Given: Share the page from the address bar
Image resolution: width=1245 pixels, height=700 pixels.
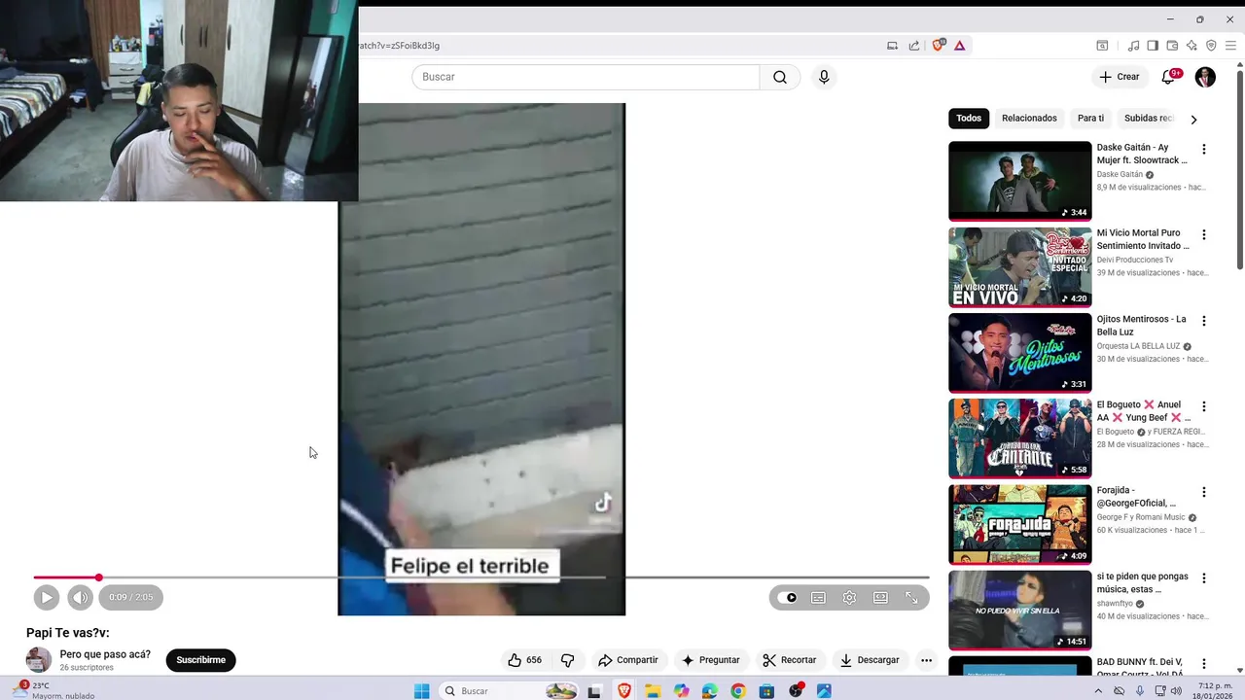Looking at the screenshot, I should (914, 45).
